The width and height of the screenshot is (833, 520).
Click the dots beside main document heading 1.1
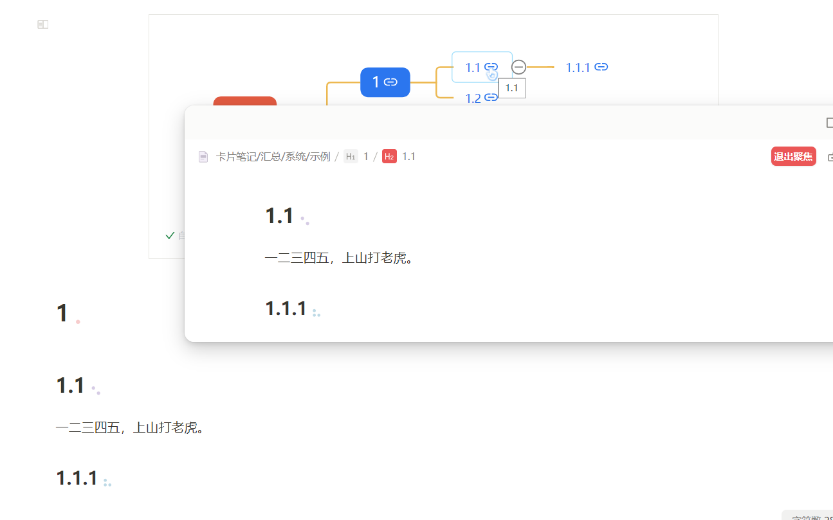[96, 390]
